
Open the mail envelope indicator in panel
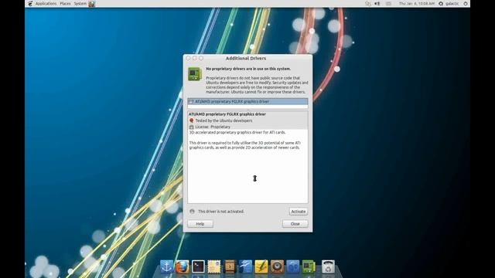tap(388, 4)
